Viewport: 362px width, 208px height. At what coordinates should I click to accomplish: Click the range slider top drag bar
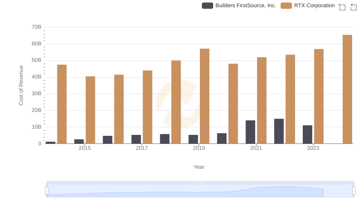tap(200, 182)
